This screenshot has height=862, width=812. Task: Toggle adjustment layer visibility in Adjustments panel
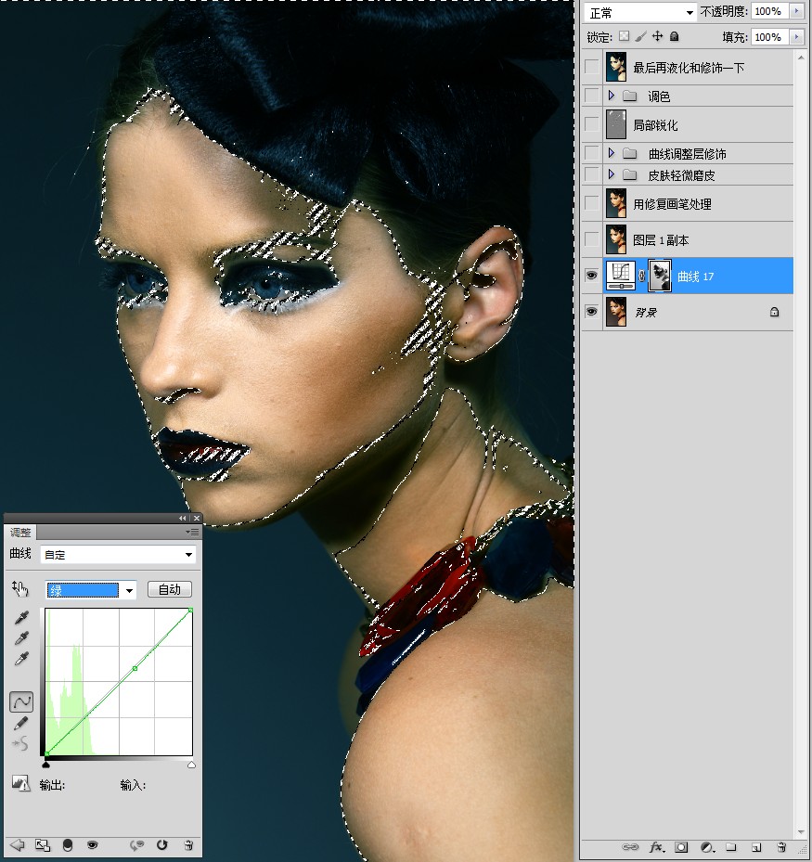[x=93, y=845]
